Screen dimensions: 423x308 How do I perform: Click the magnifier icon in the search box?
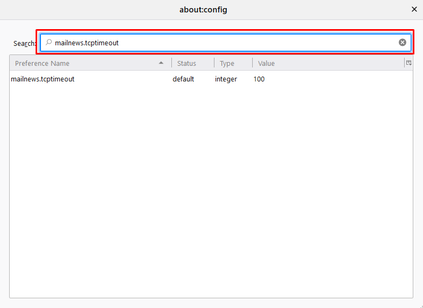pos(49,43)
